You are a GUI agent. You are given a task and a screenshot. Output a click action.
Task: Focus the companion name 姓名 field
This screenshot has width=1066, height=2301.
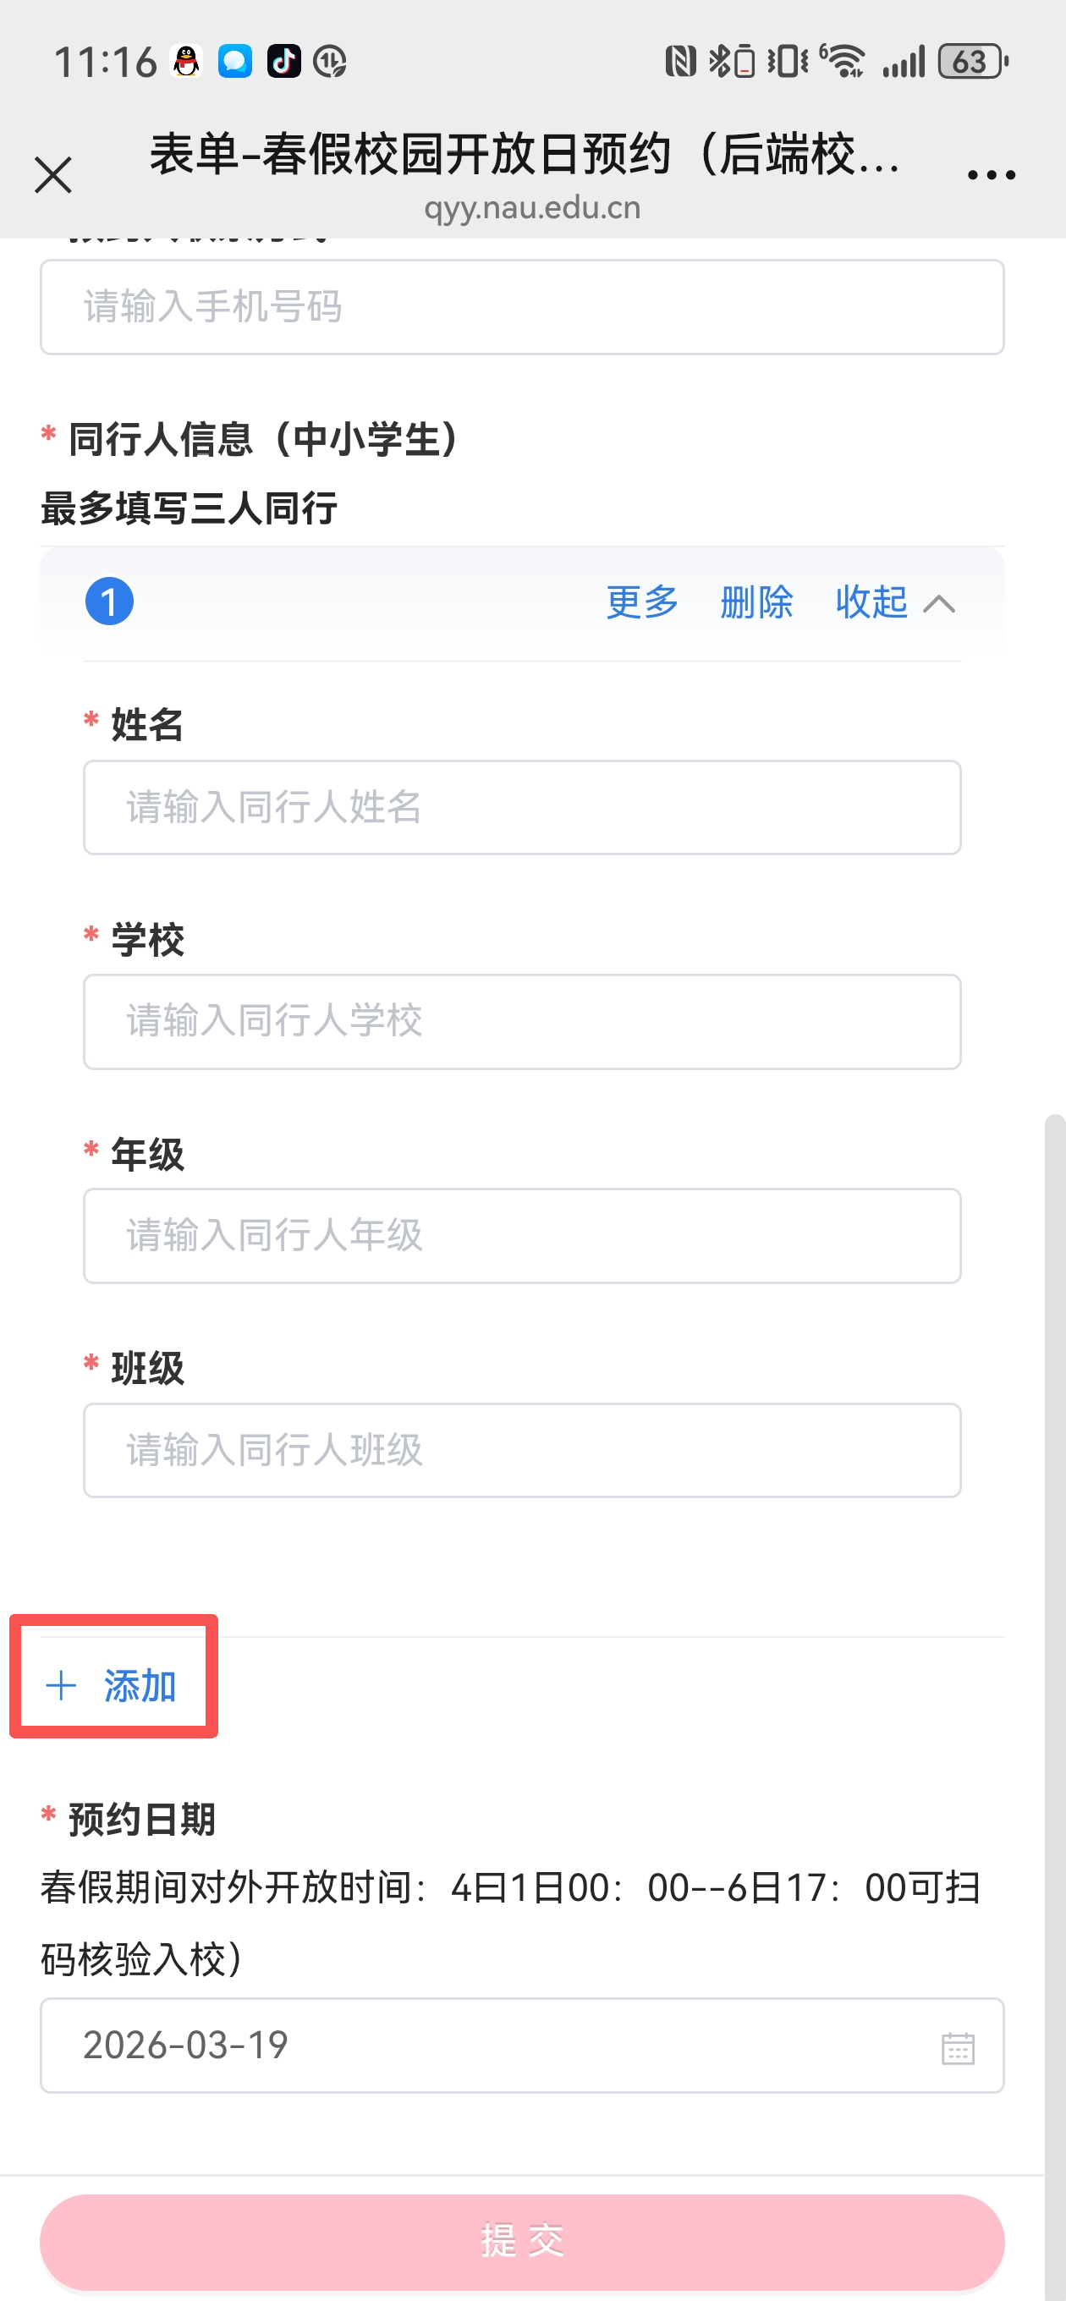pyautogui.click(x=522, y=808)
